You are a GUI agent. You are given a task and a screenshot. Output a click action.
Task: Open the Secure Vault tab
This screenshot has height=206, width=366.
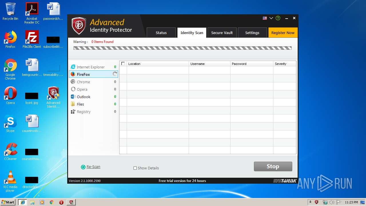222,33
